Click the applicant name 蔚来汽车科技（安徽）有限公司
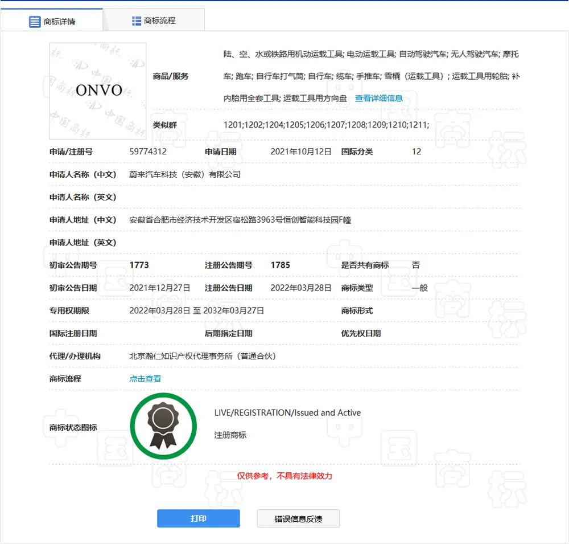Image resolution: width=569 pixels, height=544 pixels. (x=185, y=174)
